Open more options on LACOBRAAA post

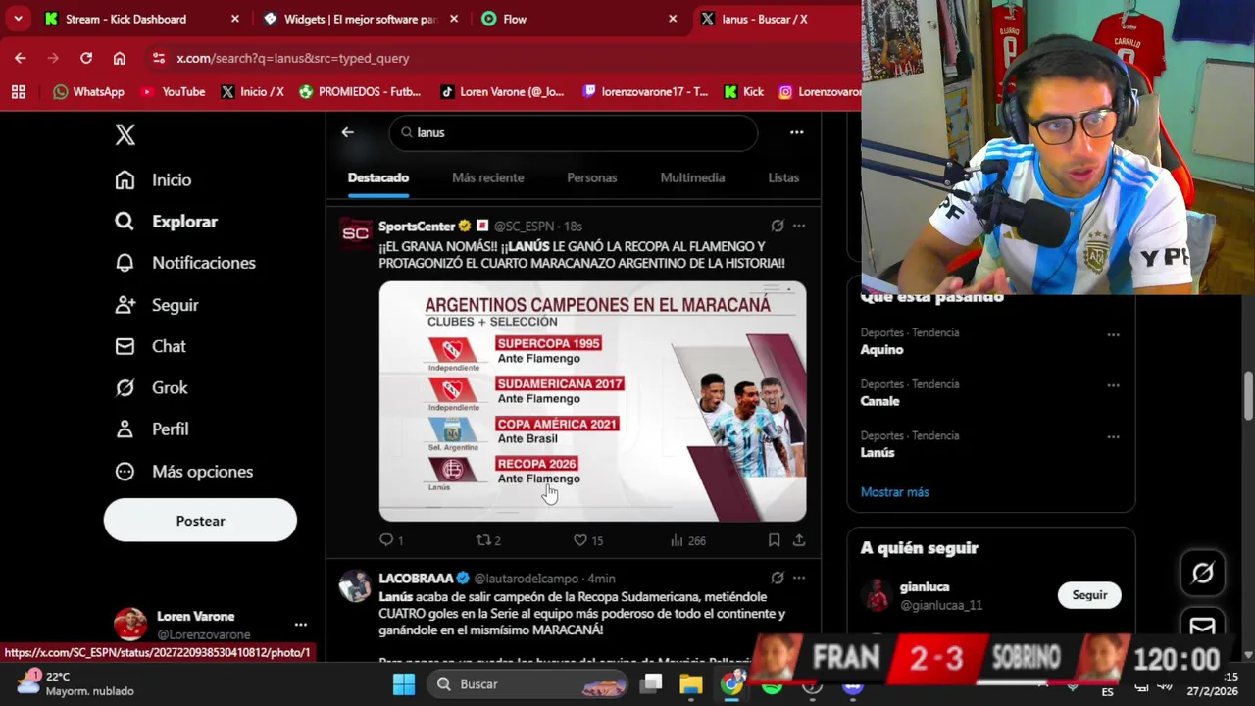(799, 579)
